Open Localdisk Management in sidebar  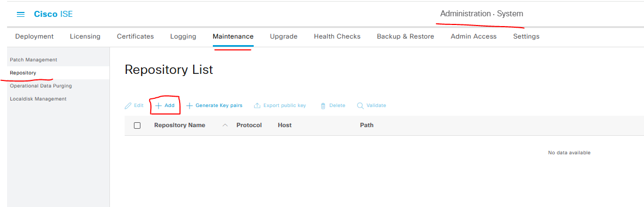38,99
